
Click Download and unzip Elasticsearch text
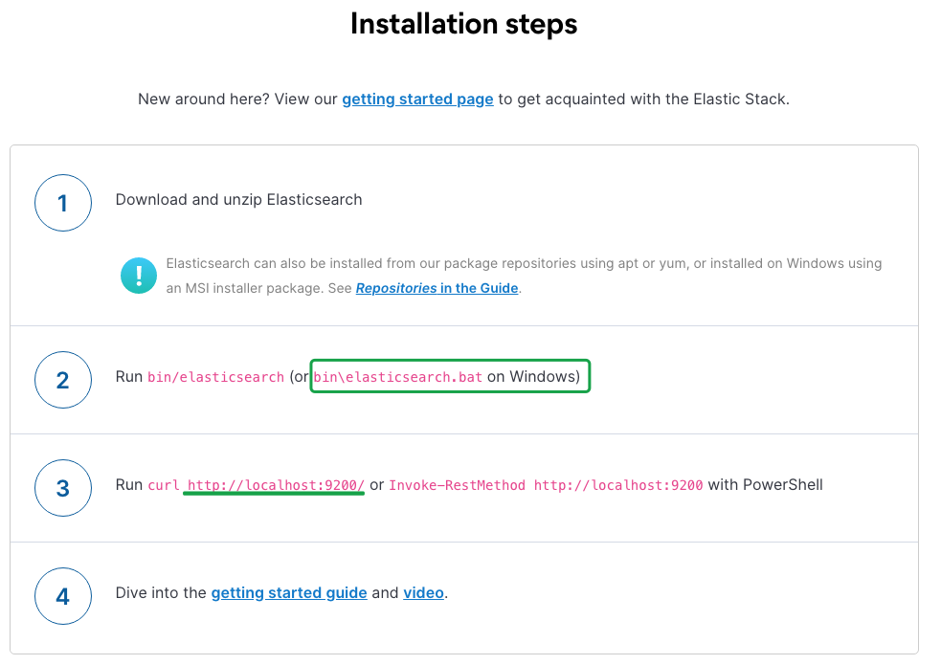point(238,200)
